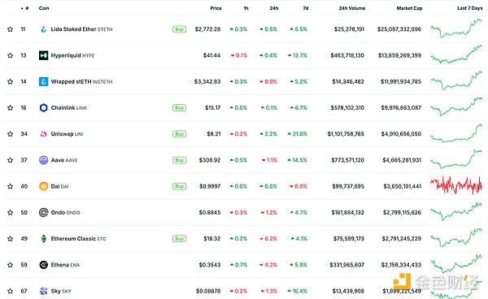Toggle favorite star for Uniswap row
488x299 pixels.
pos(11,134)
